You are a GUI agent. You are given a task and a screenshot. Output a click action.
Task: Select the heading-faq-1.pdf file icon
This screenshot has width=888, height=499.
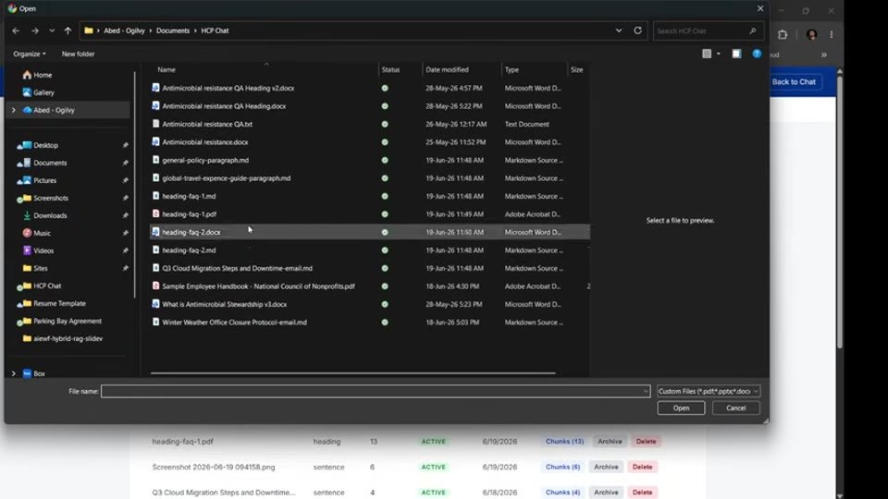(x=155, y=213)
